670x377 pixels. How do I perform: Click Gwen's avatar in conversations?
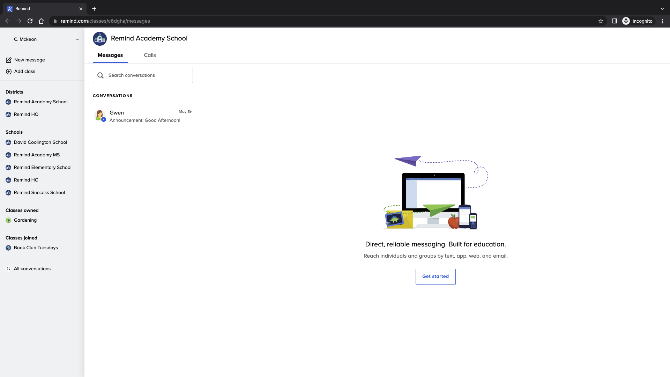point(100,115)
